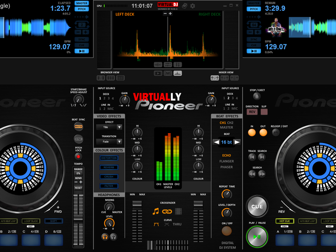This screenshot has width=336, height=252.
Task: Select the third mixer view layout icon
Action: click(x=234, y=78)
